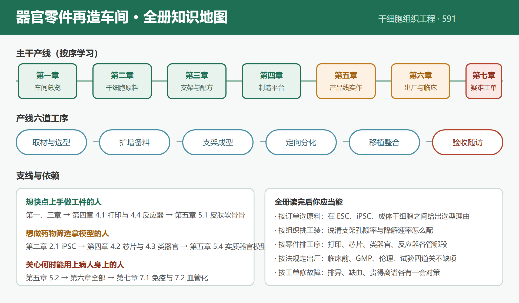Screen dimensions: 519x303
Task: Click the bullet 按工单修故障
Action: coord(357,272)
